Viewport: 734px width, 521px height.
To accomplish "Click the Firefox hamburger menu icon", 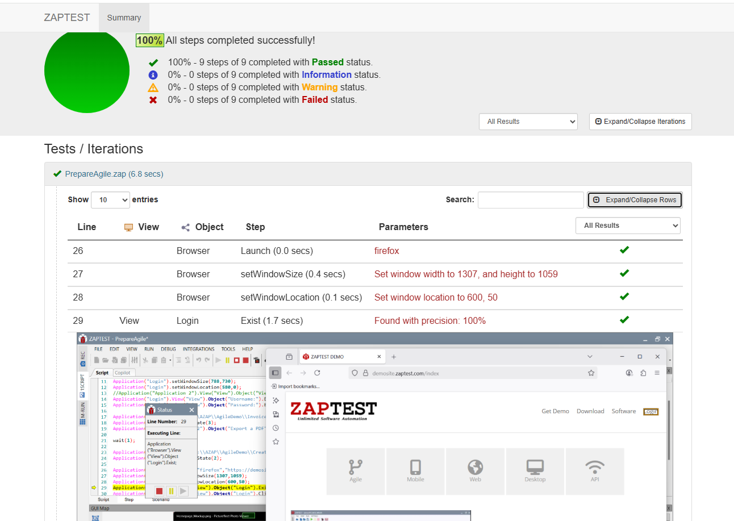I will (x=657, y=373).
